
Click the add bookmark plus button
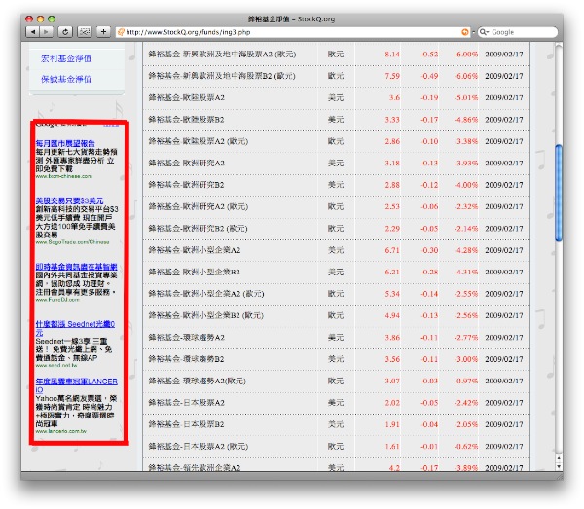tap(104, 32)
